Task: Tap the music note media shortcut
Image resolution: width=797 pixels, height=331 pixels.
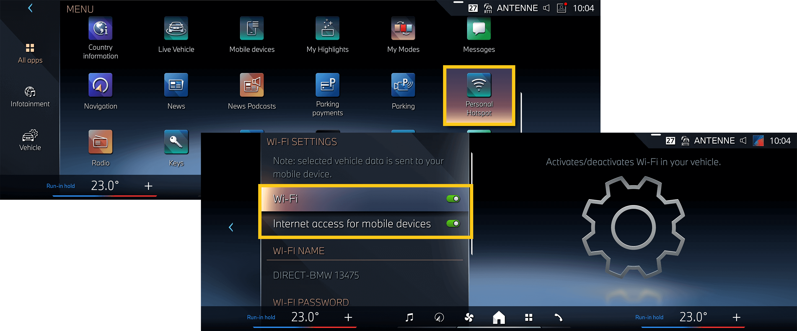Action: (x=409, y=317)
